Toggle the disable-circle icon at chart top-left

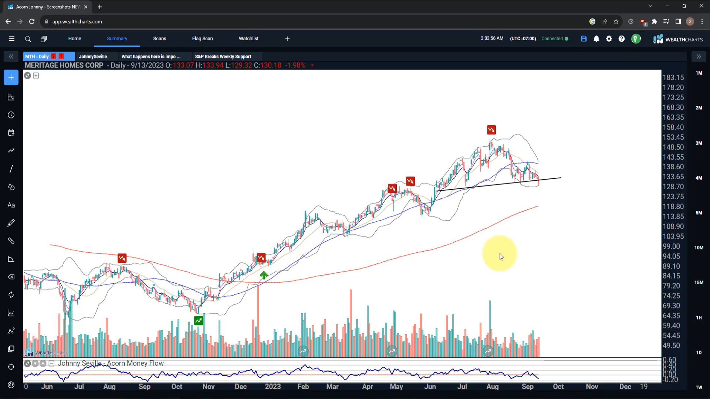27,76
